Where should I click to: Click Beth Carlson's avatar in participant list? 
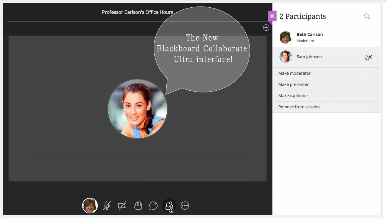tap(285, 37)
